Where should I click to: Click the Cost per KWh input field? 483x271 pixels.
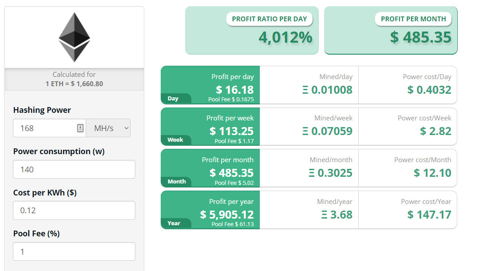pos(74,210)
